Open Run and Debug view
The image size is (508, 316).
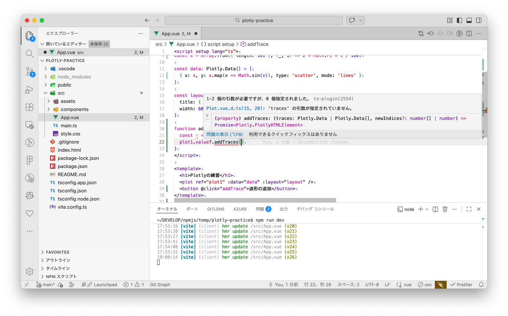[30, 90]
